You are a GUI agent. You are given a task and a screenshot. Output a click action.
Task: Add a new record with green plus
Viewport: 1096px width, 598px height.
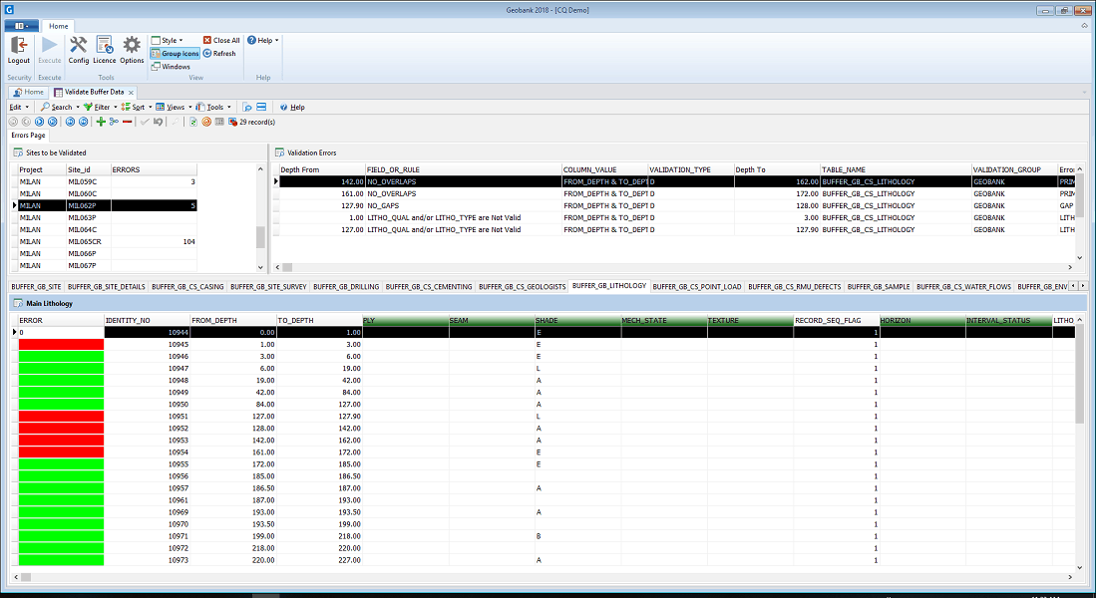tap(101, 122)
